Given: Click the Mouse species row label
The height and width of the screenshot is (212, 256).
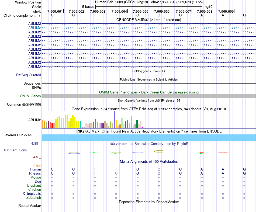Looking at the screenshot, I should pyautogui.click(x=36, y=178).
